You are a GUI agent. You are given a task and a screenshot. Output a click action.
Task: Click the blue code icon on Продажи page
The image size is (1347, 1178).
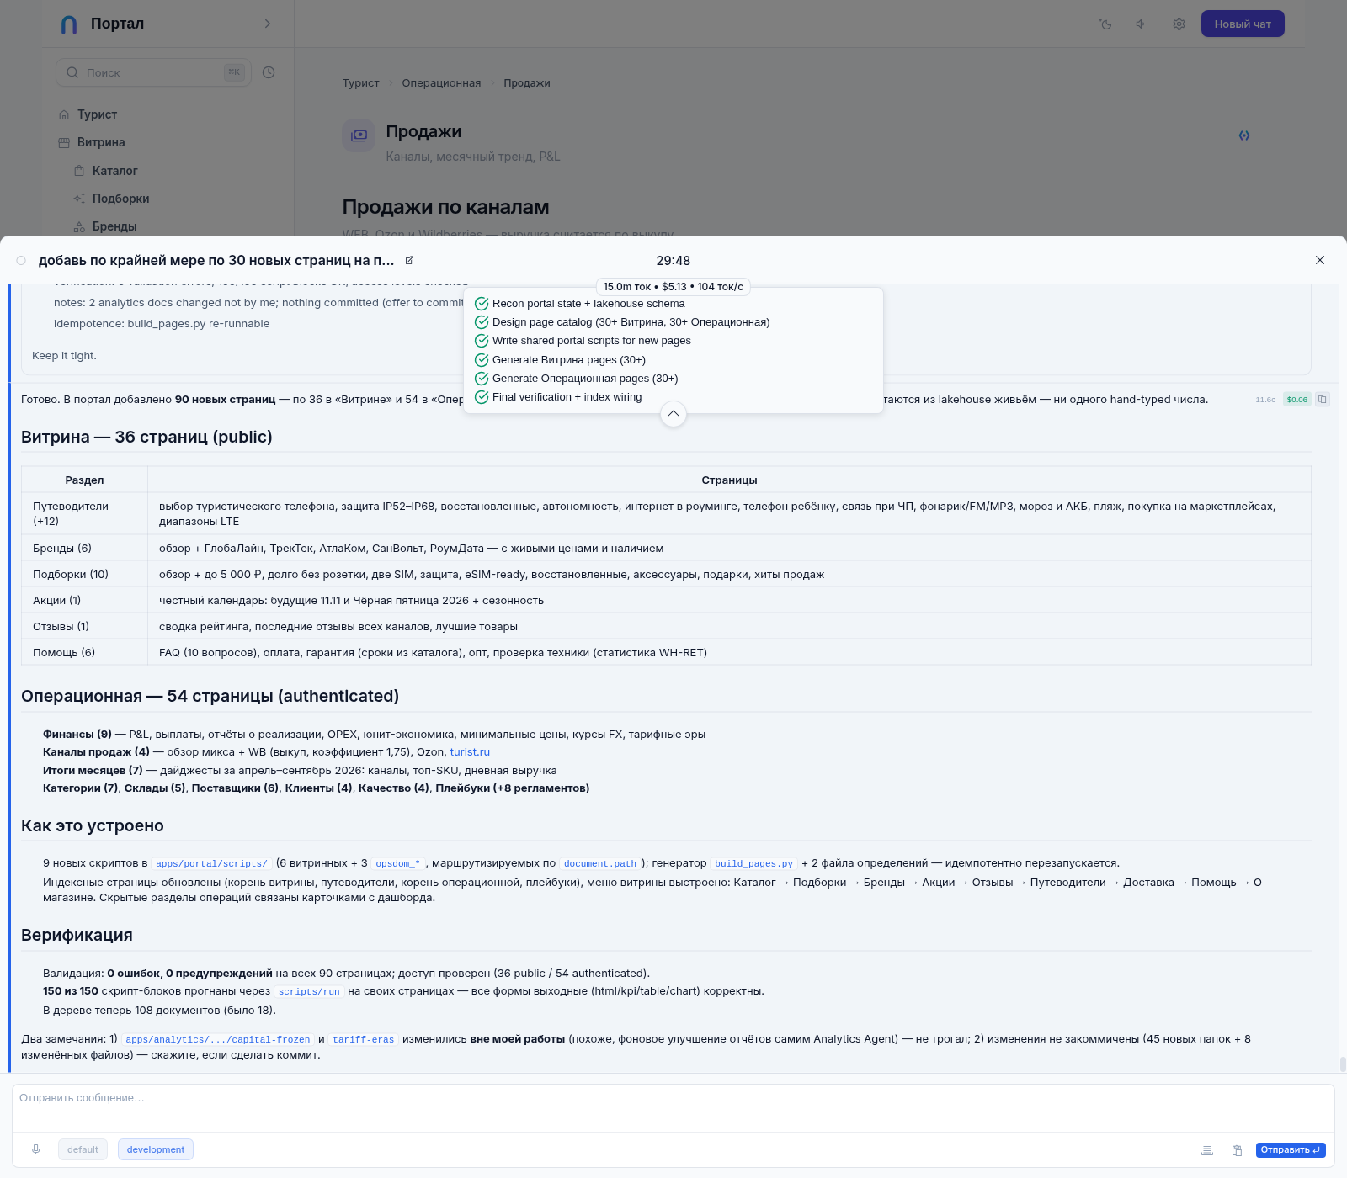pos(1244,135)
